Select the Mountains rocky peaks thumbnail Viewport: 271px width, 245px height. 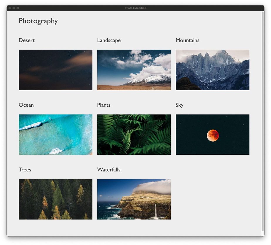point(212,70)
